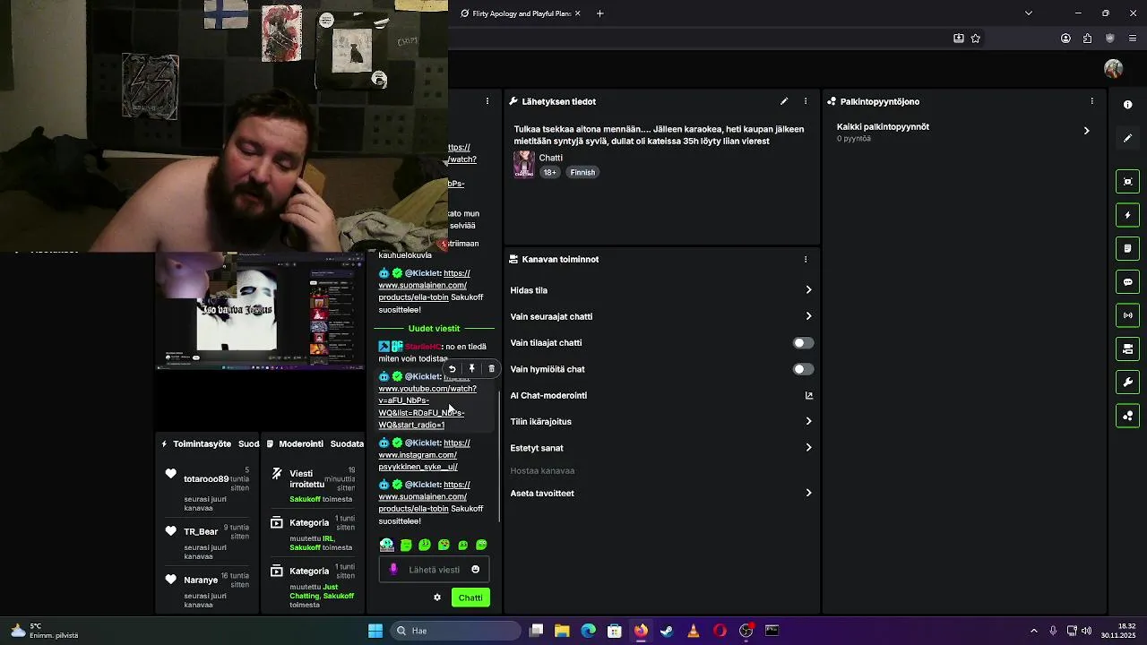This screenshot has width=1147, height=645.
Task: Click the pencil edit icon in the right sidebar
Action: [x=1127, y=139]
